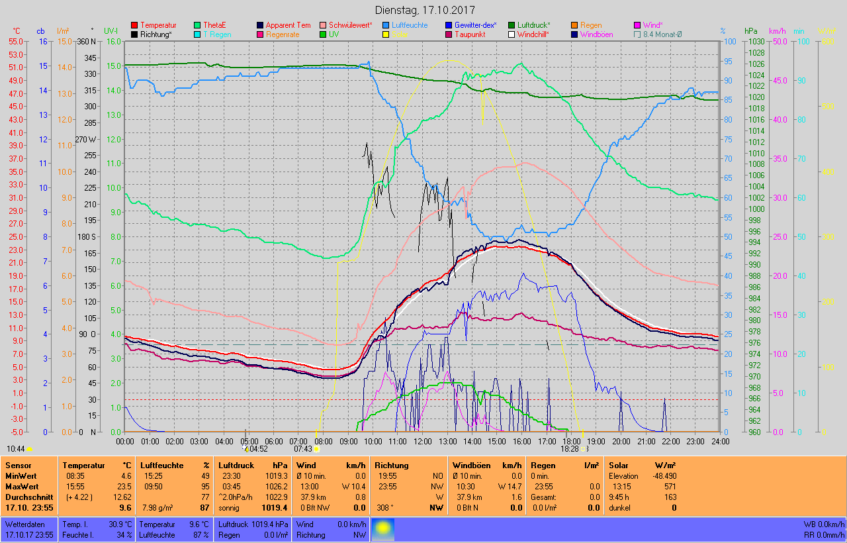This screenshot has height=543, width=847.
Task: Click the Luftdruck column header in table
Action: tap(236, 466)
